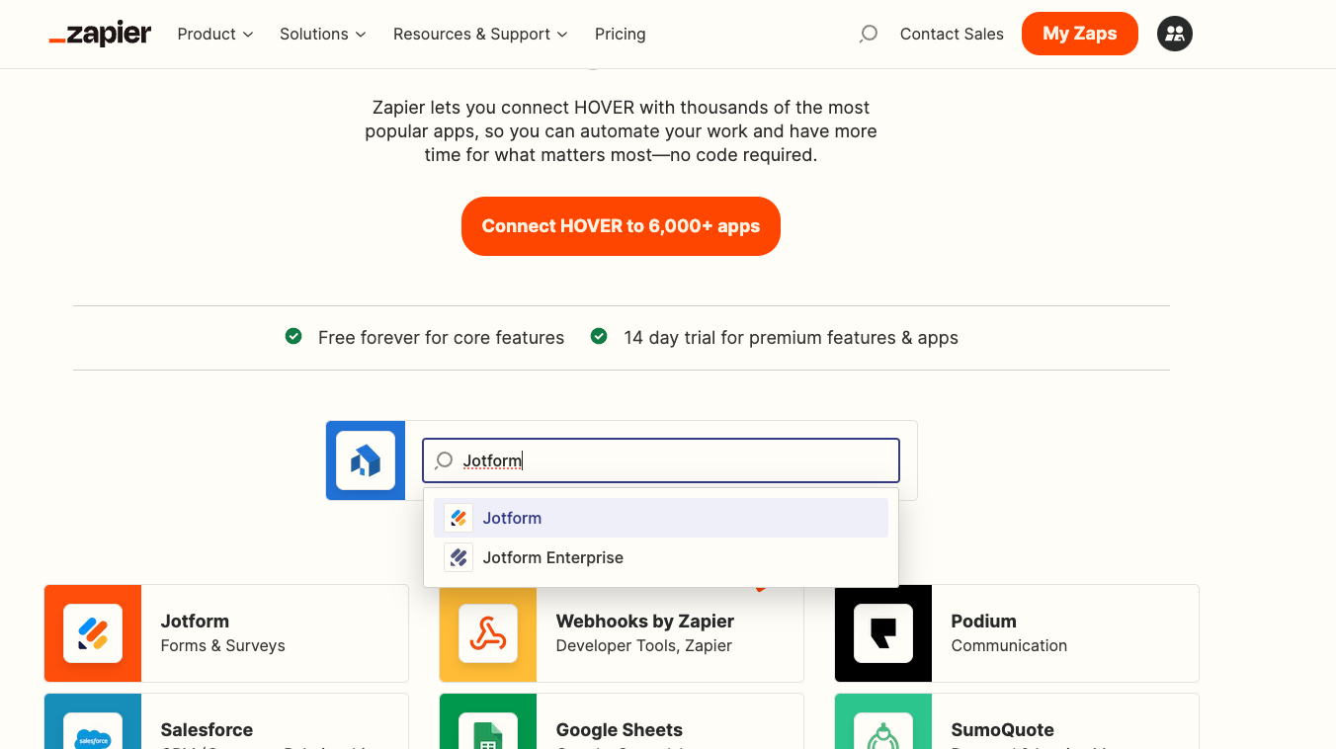Image resolution: width=1336 pixels, height=749 pixels.
Task: Open the Jotform Forms & Surveys card
Action: (x=226, y=633)
